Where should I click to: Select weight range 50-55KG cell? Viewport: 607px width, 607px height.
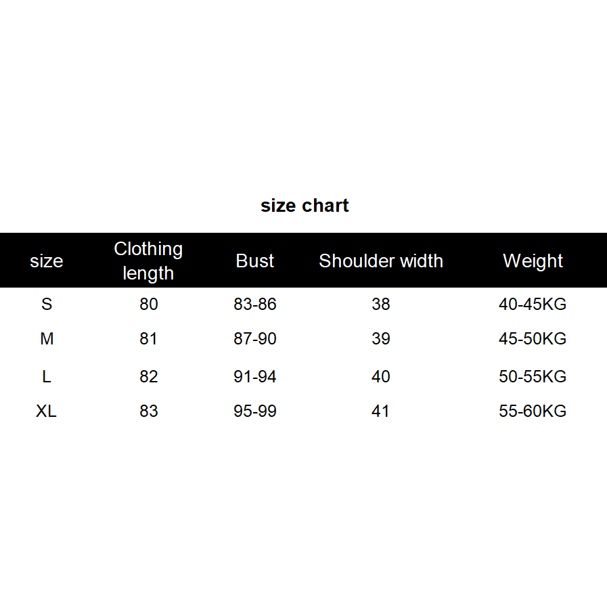pyautogui.click(x=533, y=377)
